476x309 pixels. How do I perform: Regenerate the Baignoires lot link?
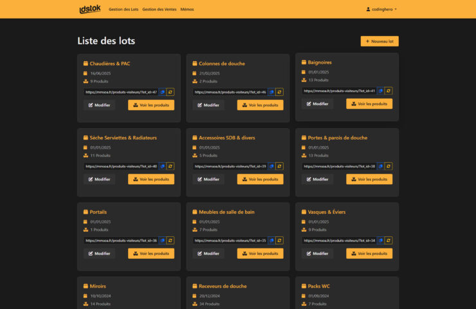point(389,91)
